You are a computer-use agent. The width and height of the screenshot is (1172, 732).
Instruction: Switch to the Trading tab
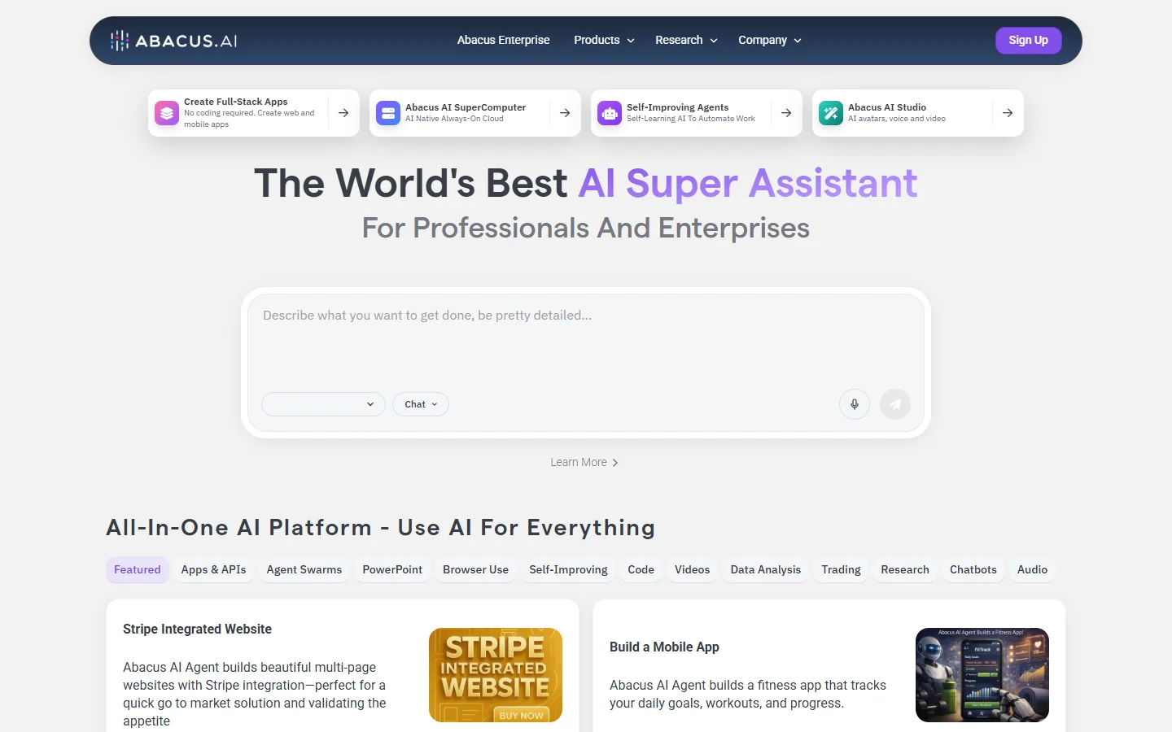[841, 570]
